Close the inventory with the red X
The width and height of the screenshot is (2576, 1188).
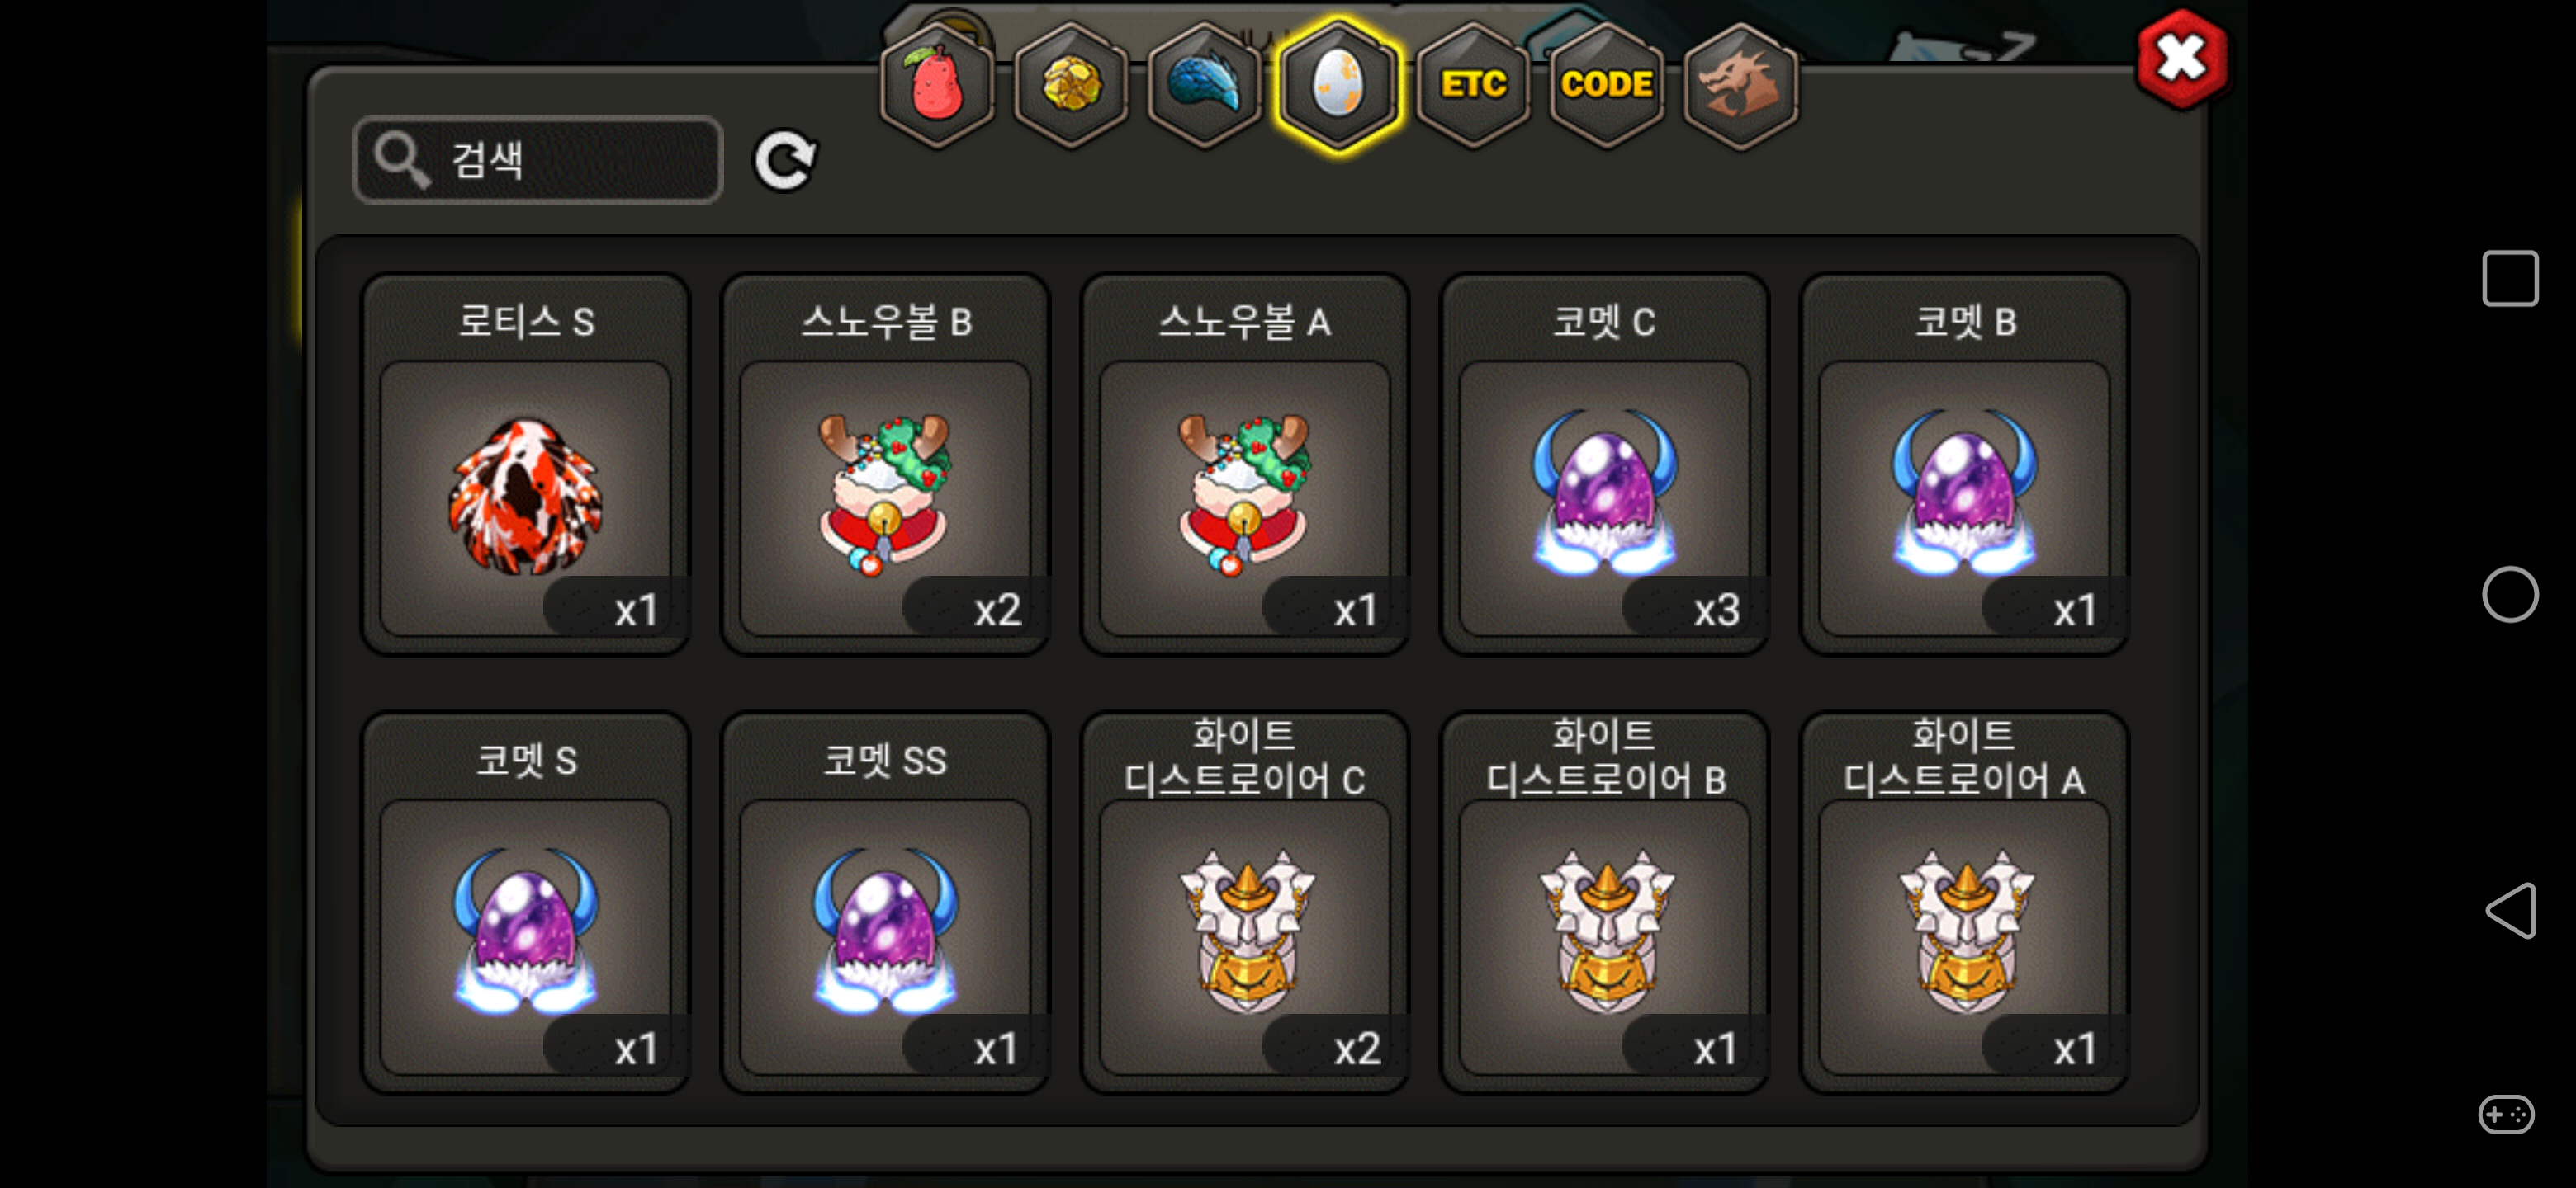pos(2181,58)
